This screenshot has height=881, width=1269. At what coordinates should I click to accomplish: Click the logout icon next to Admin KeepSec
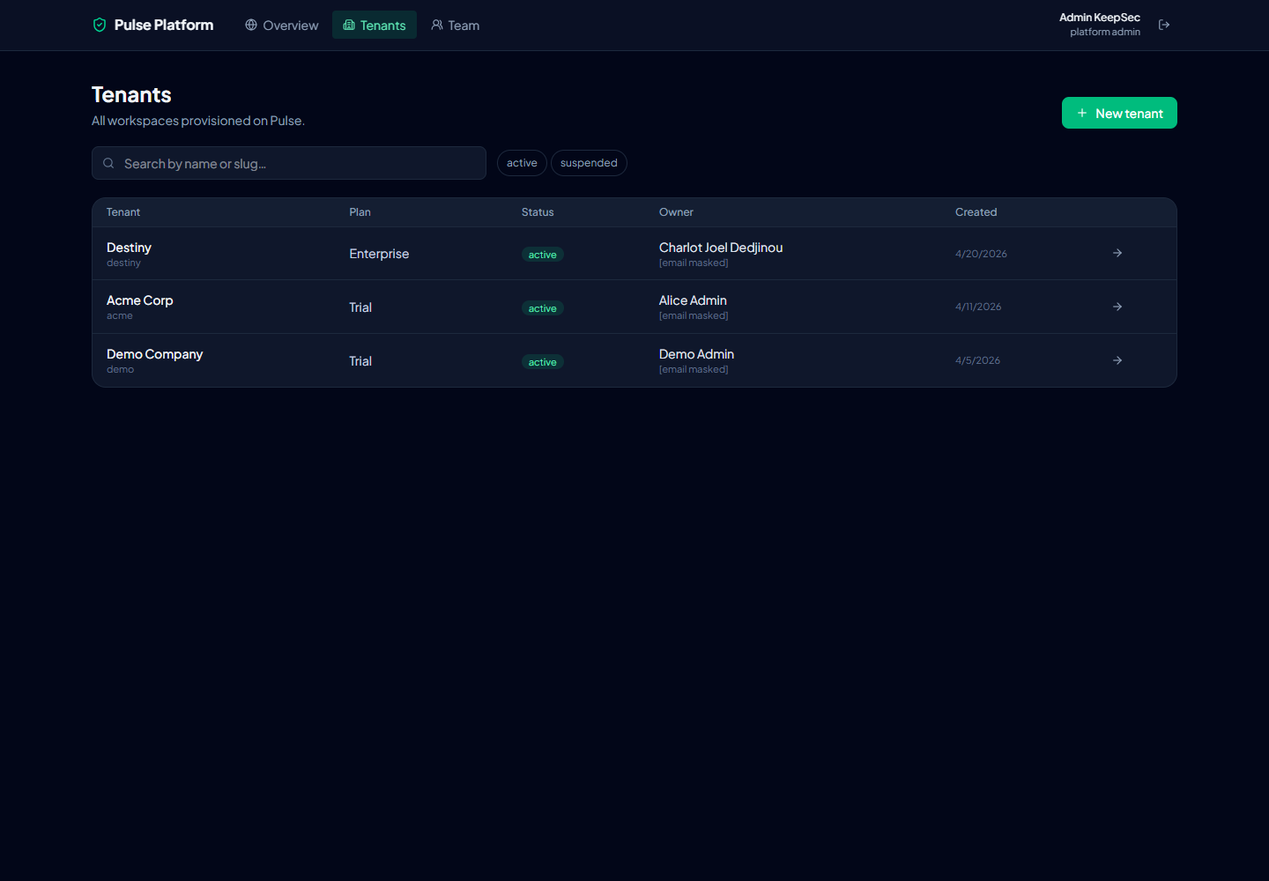1164,25
